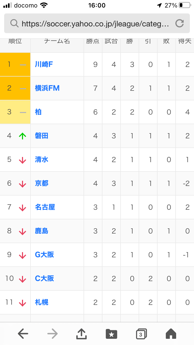Tap the 鹿島 team link
This screenshot has width=194, height=345.
pos(42,231)
